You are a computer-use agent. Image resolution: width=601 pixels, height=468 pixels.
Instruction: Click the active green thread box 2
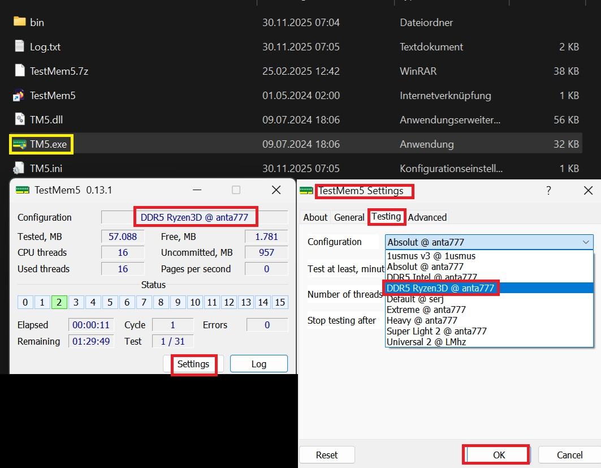tap(59, 302)
